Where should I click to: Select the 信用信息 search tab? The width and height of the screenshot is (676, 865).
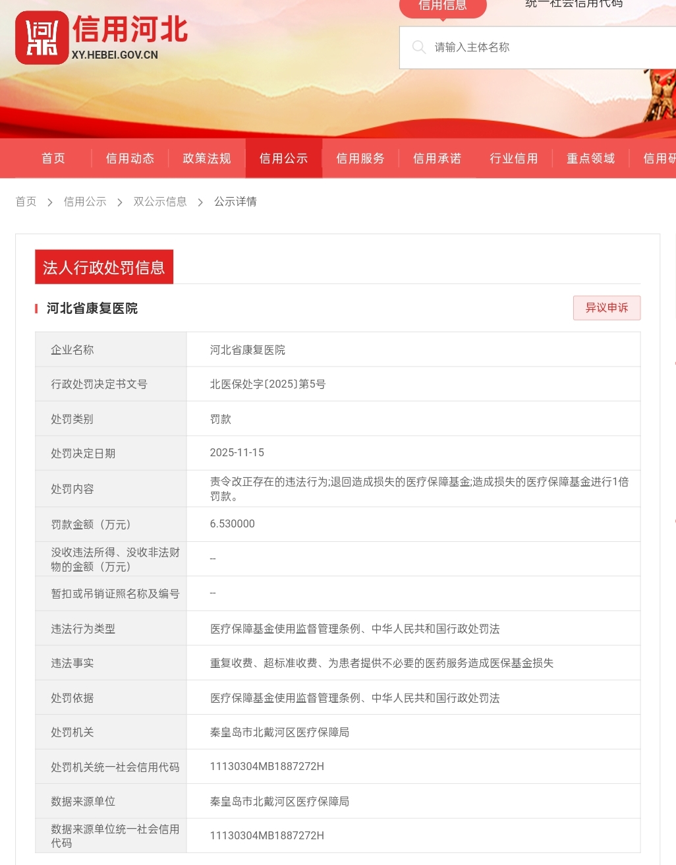pos(443,6)
